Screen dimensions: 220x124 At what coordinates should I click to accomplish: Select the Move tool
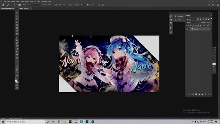17,13
